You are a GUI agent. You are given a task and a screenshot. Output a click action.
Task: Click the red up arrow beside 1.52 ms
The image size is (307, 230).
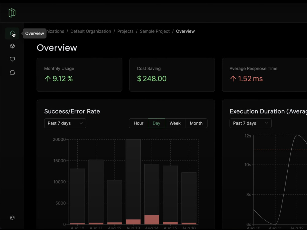[233, 79]
